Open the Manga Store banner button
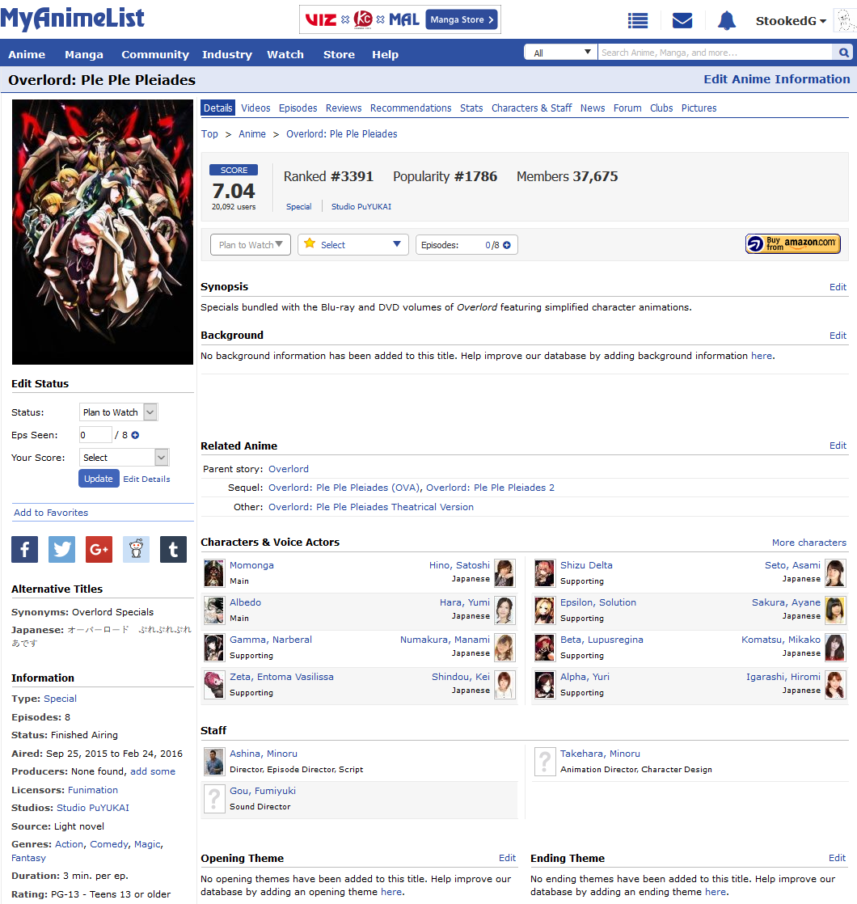857x904 pixels. click(x=462, y=19)
